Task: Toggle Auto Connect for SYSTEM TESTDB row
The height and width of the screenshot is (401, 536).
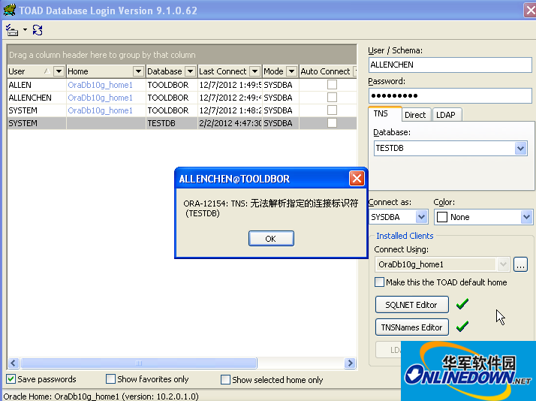Action: pyautogui.click(x=332, y=122)
